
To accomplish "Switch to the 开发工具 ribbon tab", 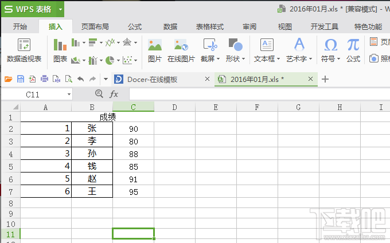I will click(325, 26).
